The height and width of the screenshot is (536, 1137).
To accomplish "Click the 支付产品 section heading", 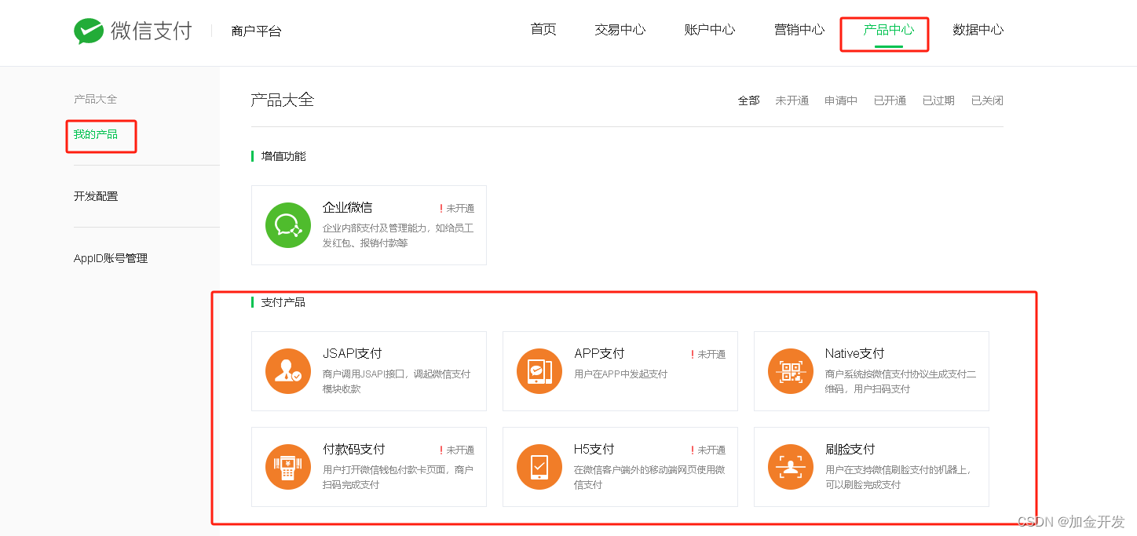I will tap(283, 302).
